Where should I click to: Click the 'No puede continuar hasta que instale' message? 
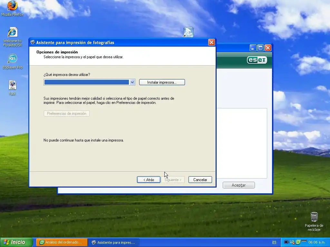coord(83,140)
